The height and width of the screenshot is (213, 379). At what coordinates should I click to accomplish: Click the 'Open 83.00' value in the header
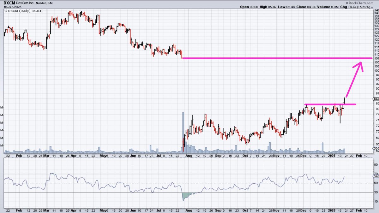[x=249, y=7]
